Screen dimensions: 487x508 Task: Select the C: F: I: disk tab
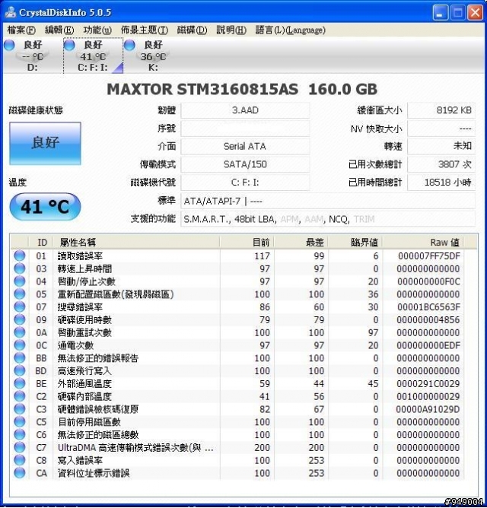93,56
